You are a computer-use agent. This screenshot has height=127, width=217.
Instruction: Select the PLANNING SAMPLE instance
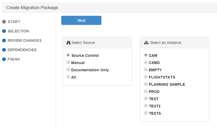point(146,84)
